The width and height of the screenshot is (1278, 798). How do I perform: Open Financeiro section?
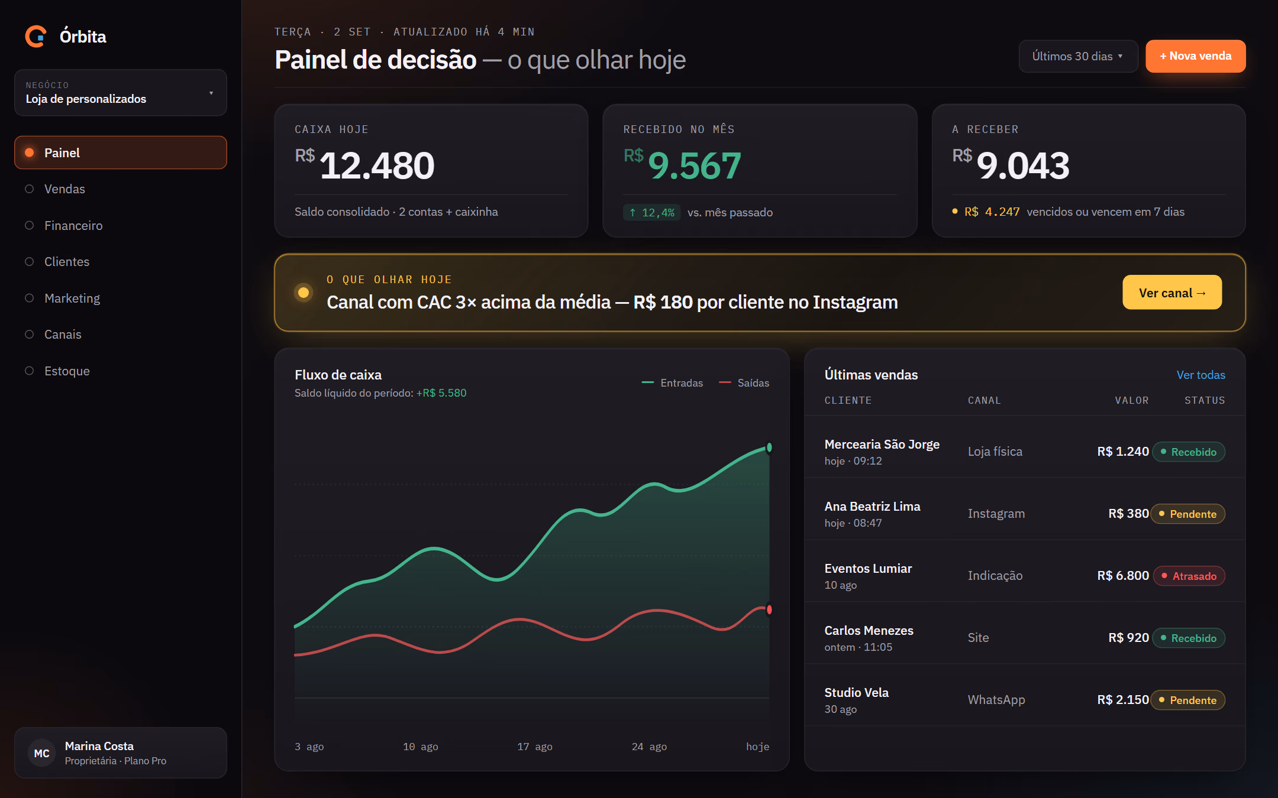coord(121,225)
